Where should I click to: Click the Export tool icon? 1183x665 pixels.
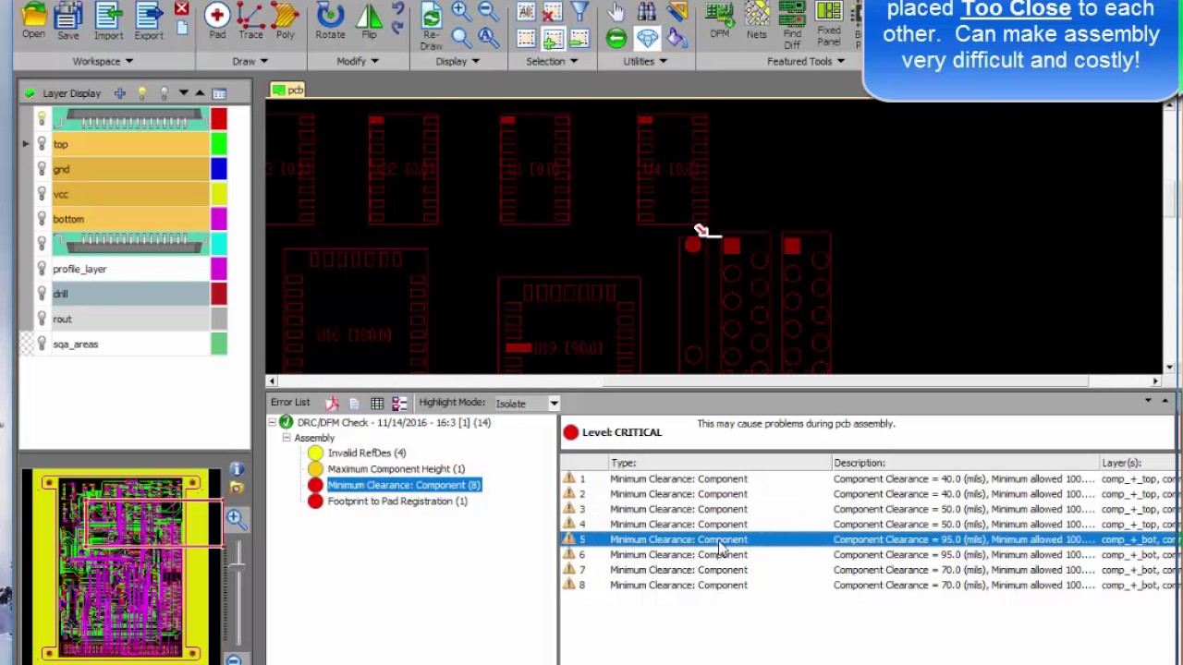click(x=148, y=19)
